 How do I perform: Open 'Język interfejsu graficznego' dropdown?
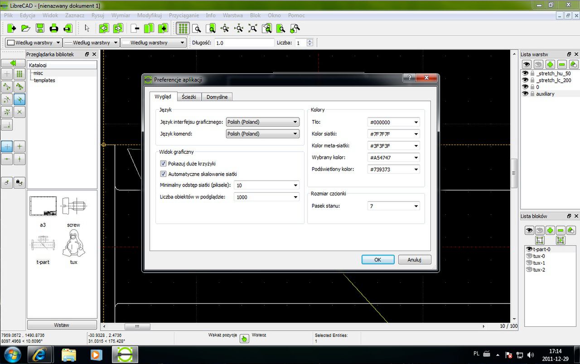point(262,122)
